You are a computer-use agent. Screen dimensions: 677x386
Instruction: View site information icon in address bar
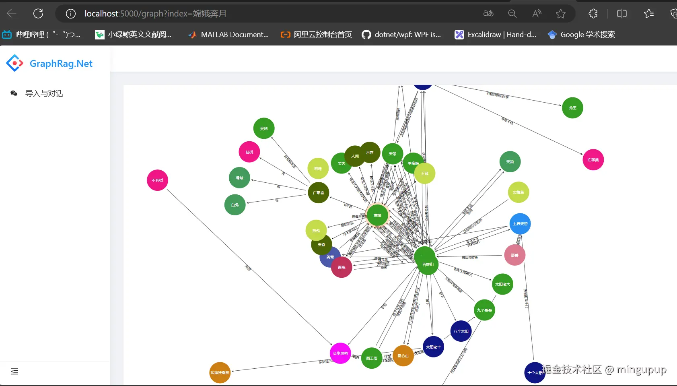[x=71, y=14]
